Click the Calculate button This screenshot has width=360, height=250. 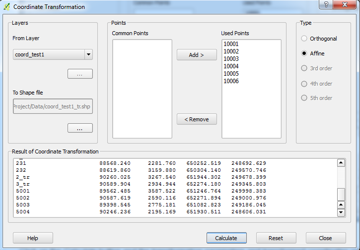226,238
